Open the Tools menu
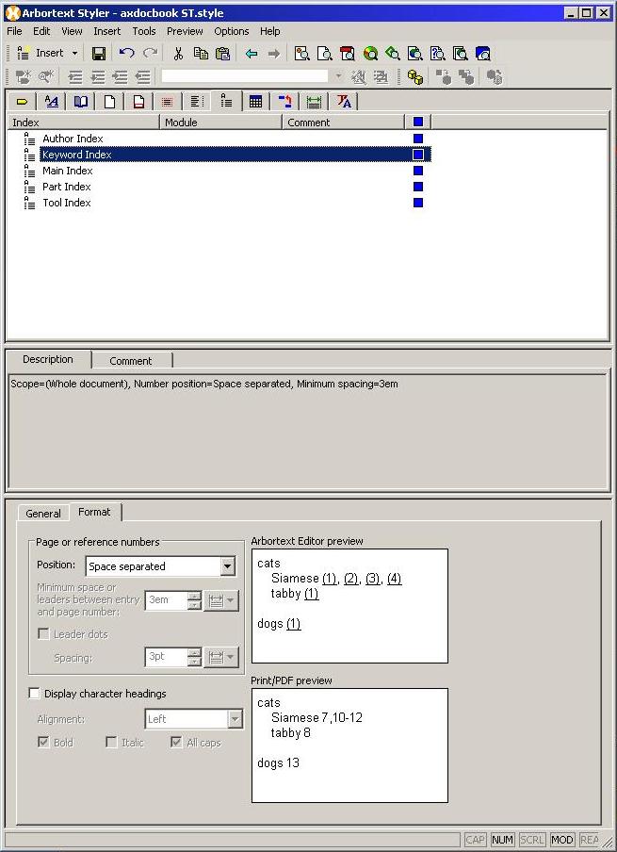Image resolution: width=617 pixels, height=852 pixels. click(x=144, y=31)
